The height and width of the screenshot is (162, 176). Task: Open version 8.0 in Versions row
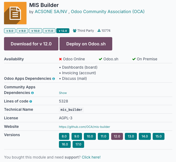click(x=64, y=136)
